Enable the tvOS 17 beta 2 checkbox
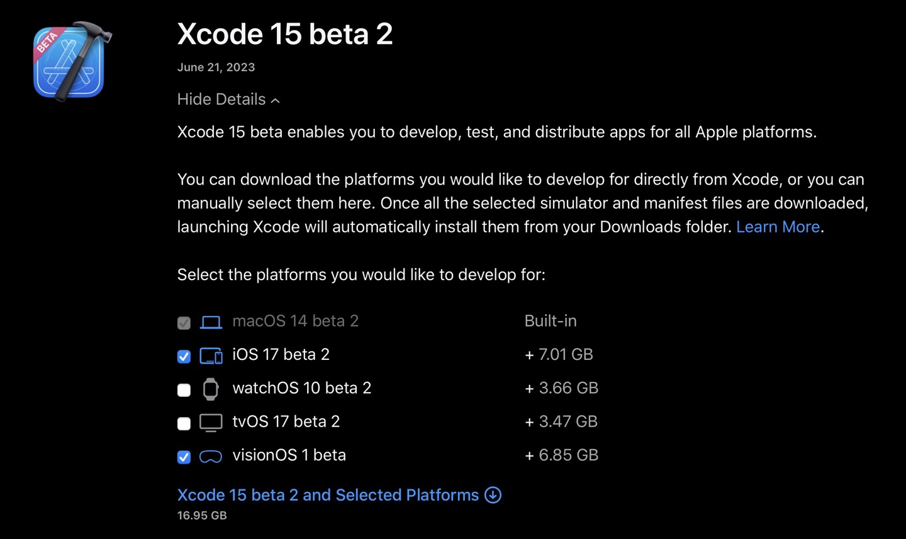The image size is (906, 539). pyautogui.click(x=184, y=423)
